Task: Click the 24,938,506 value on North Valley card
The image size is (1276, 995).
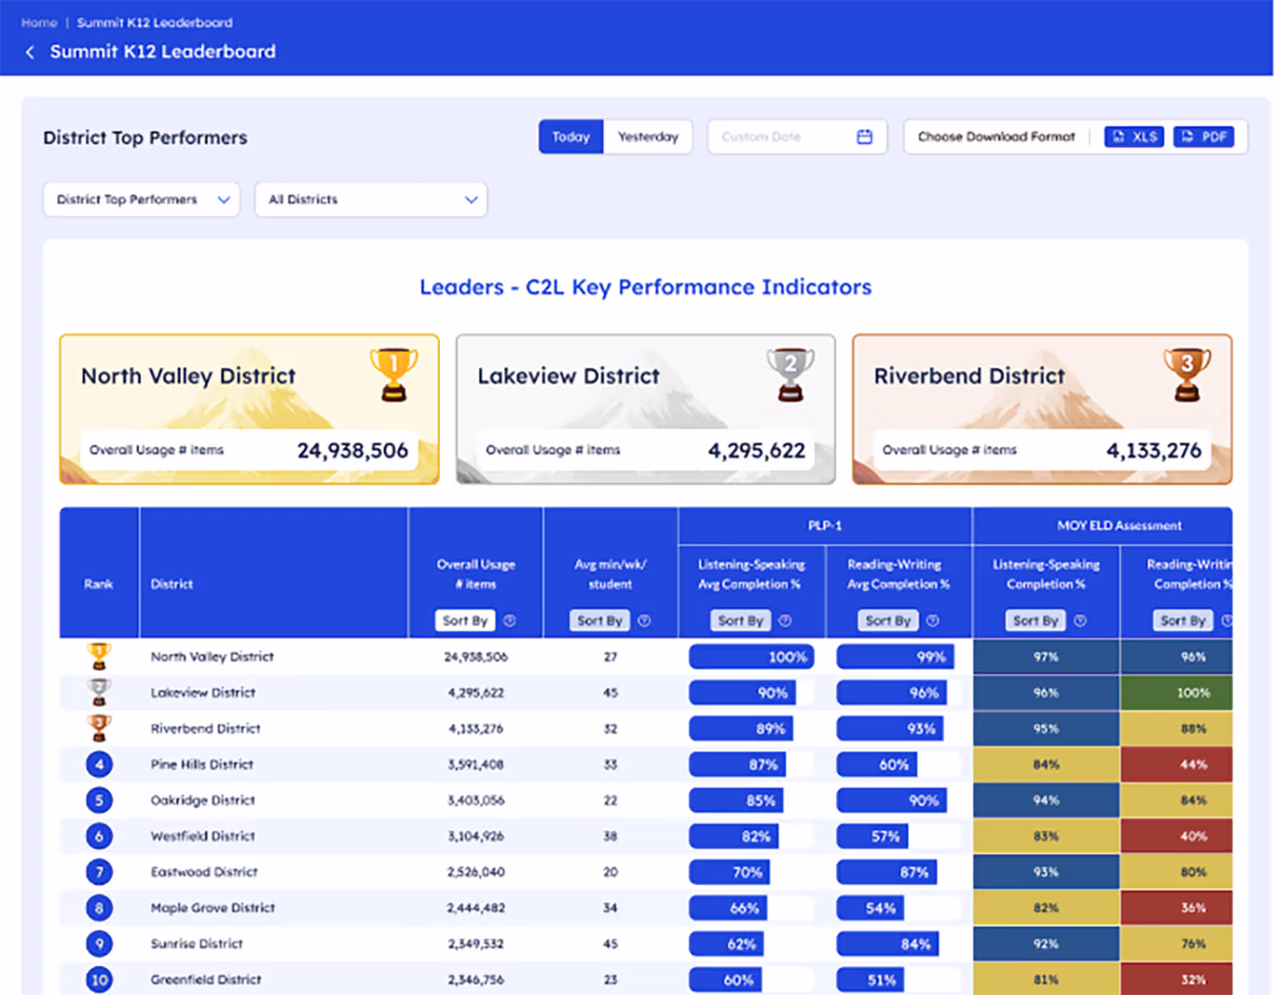Action: pyautogui.click(x=353, y=450)
